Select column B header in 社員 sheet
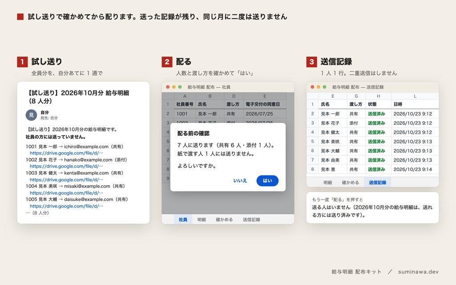 coord(210,96)
